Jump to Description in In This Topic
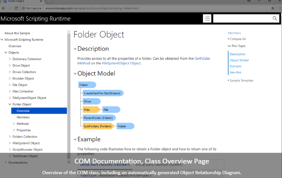Screen dimensions: 282x178 (237, 54)
